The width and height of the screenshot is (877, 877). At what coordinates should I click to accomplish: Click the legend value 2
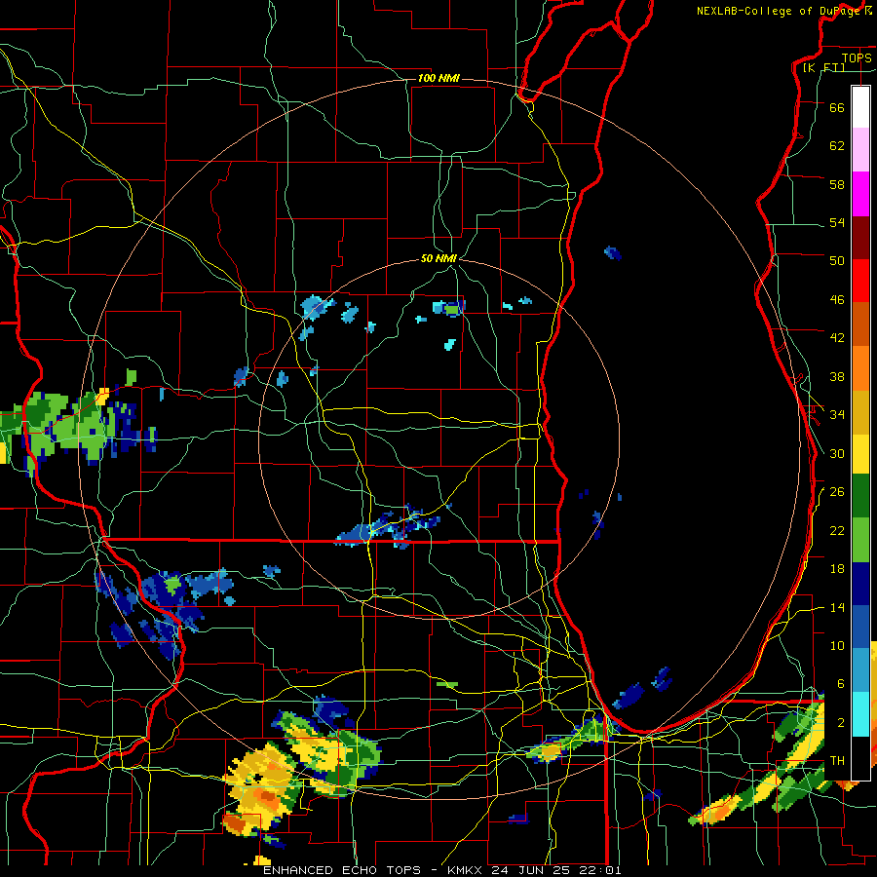click(x=840, y=723)
